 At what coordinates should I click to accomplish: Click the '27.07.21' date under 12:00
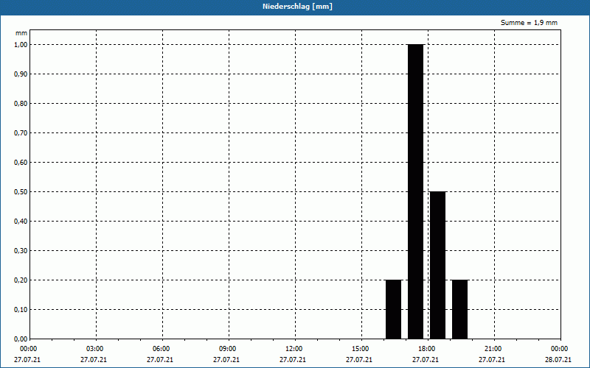click(292, 360)
